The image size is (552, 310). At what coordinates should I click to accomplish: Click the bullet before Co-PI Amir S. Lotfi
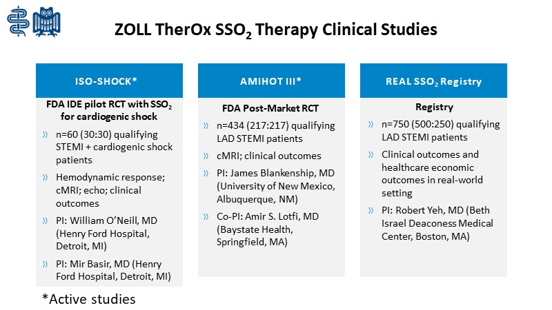click(x=208, y=216)
